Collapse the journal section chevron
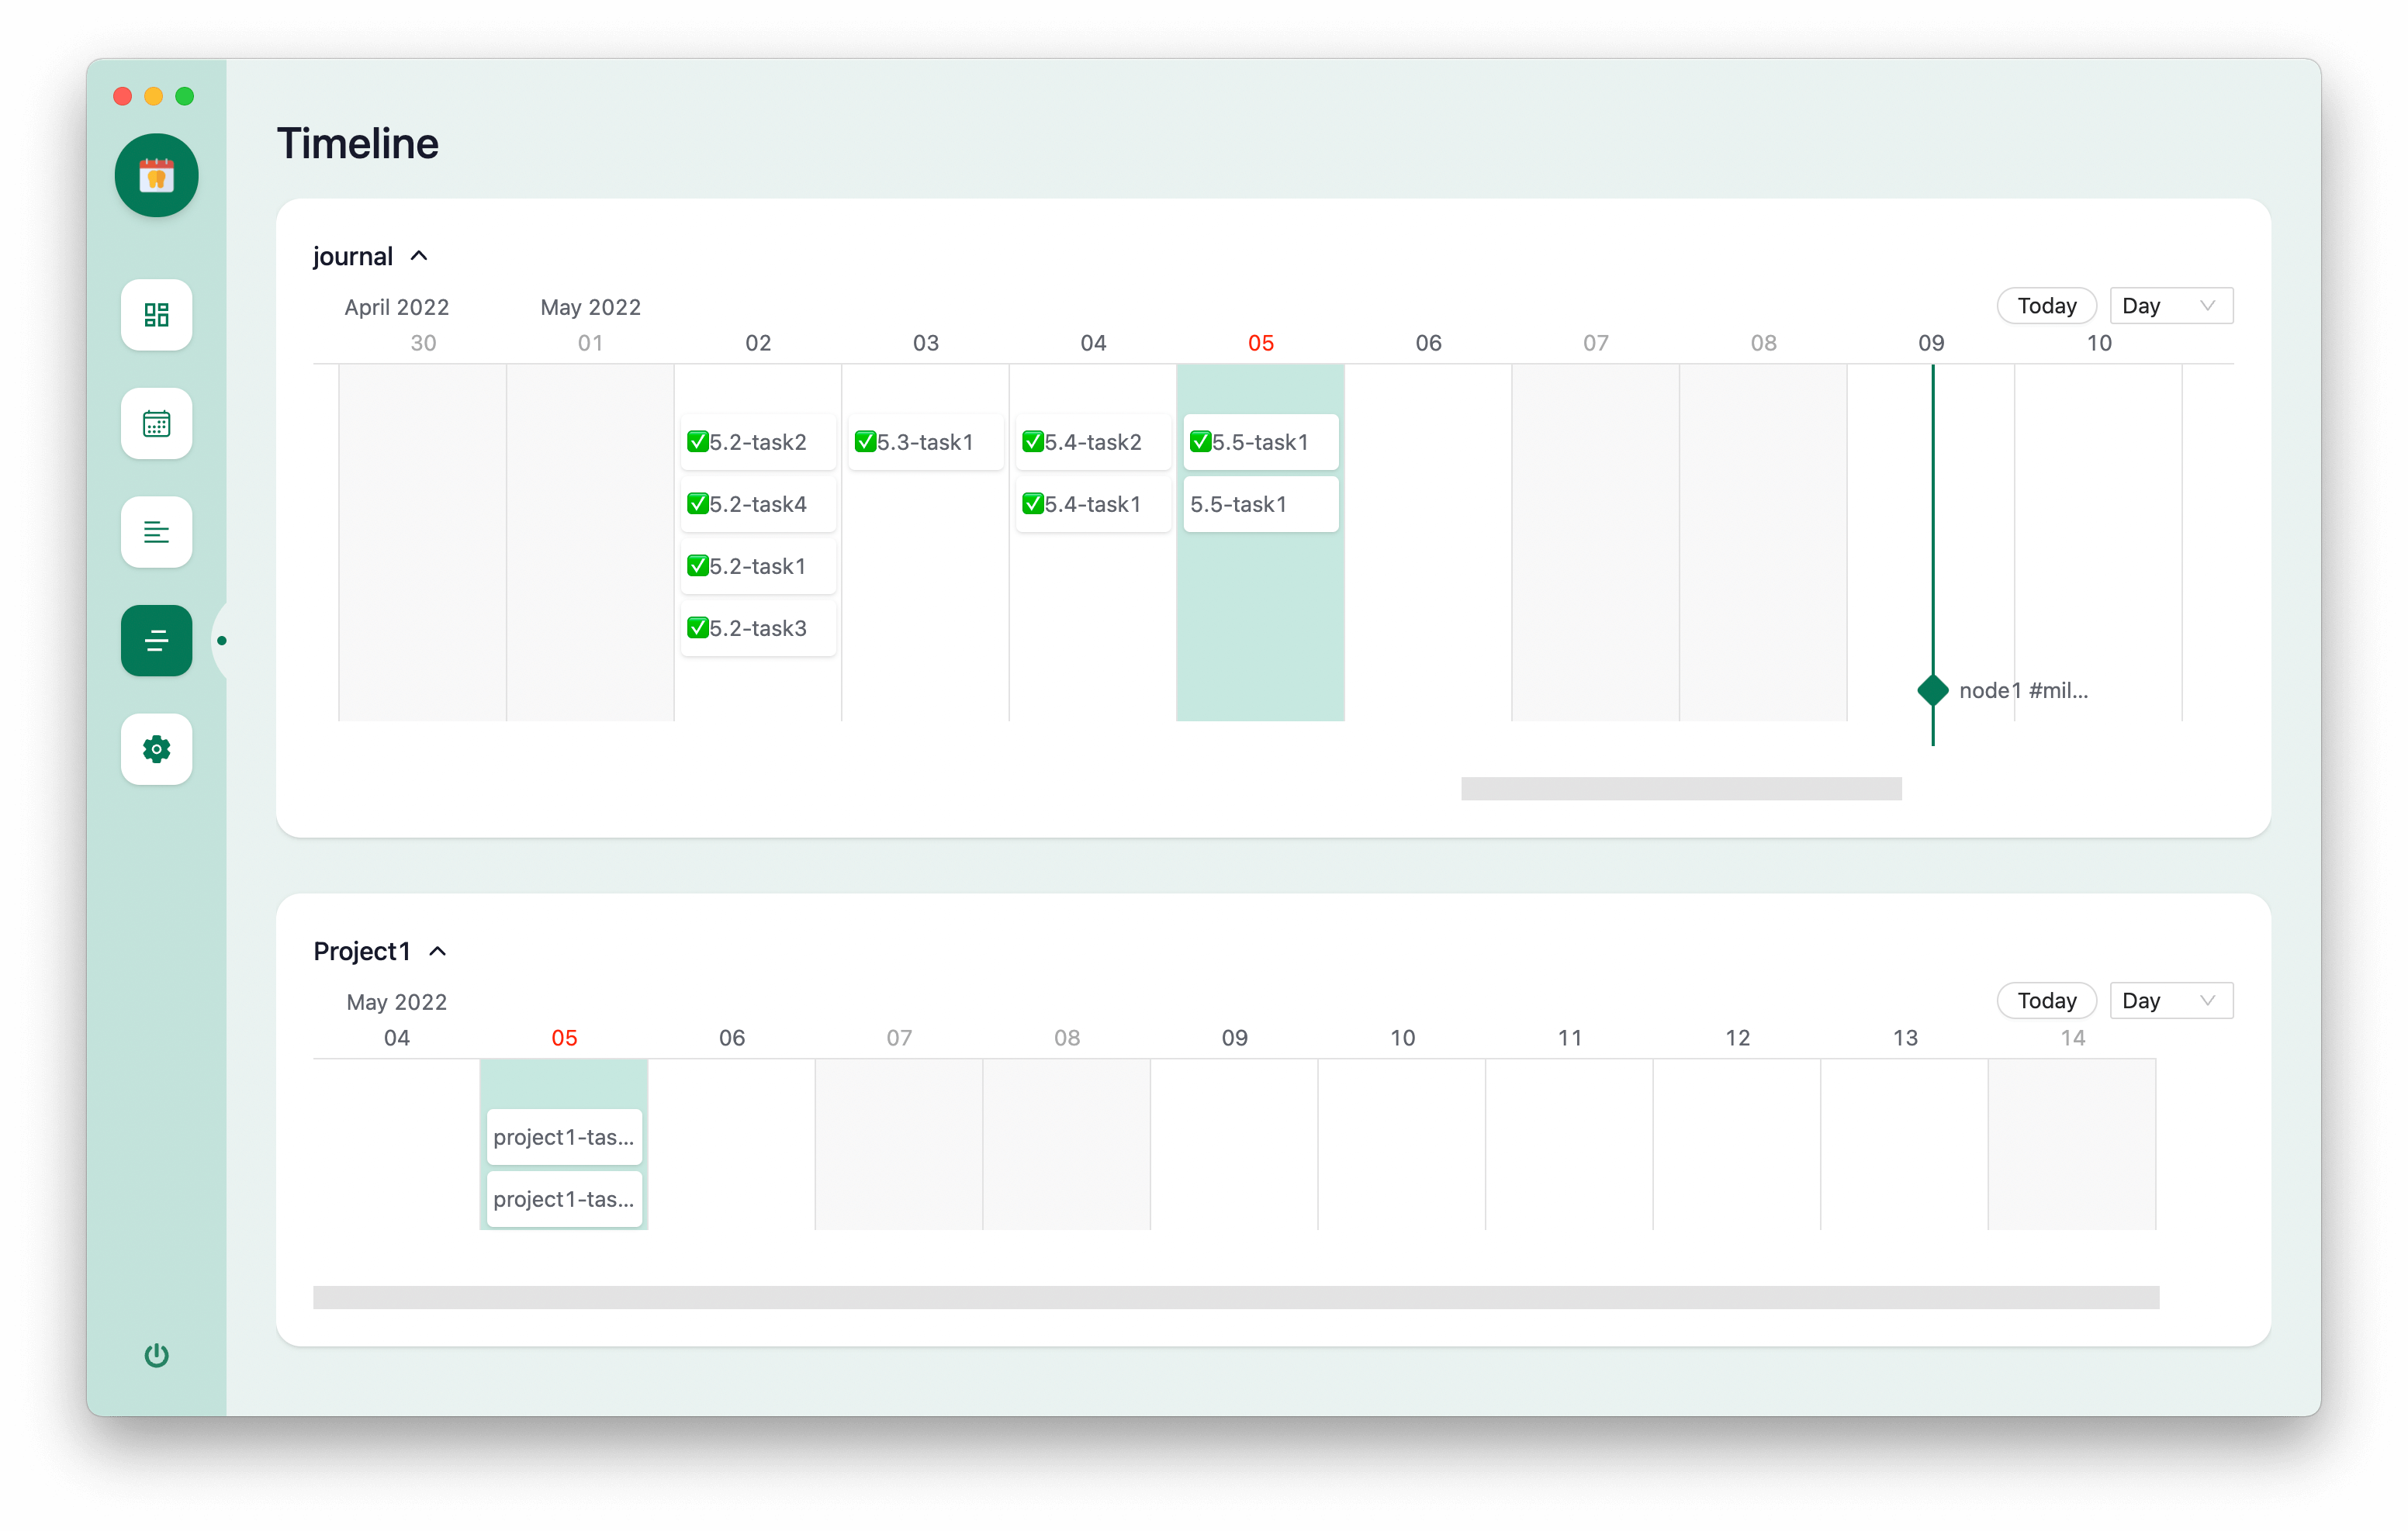Screen dimensions: 2408x1531 pyautogui.click(x=420, y=256)
